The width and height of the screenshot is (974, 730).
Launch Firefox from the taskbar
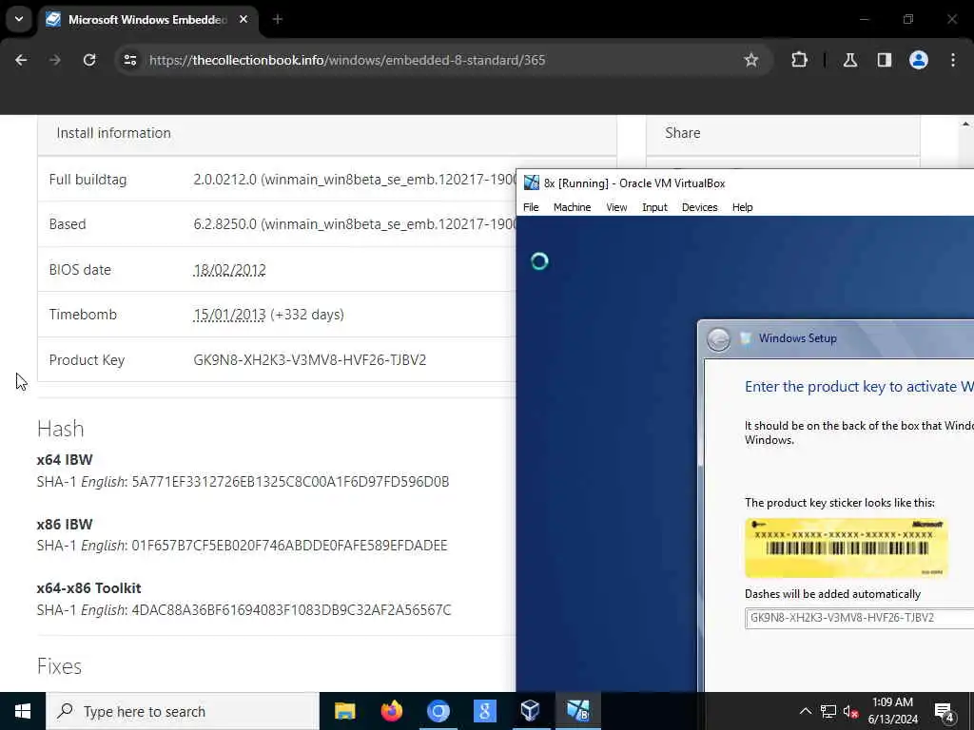[391, 711]
